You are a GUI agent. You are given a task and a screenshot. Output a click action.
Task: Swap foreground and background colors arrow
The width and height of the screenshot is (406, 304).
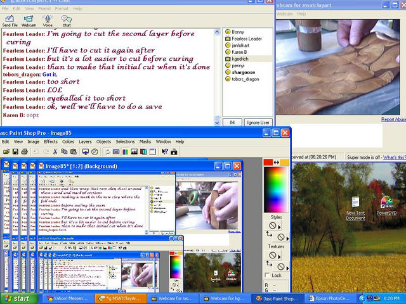pyautogui.click(x=277, y=162)
